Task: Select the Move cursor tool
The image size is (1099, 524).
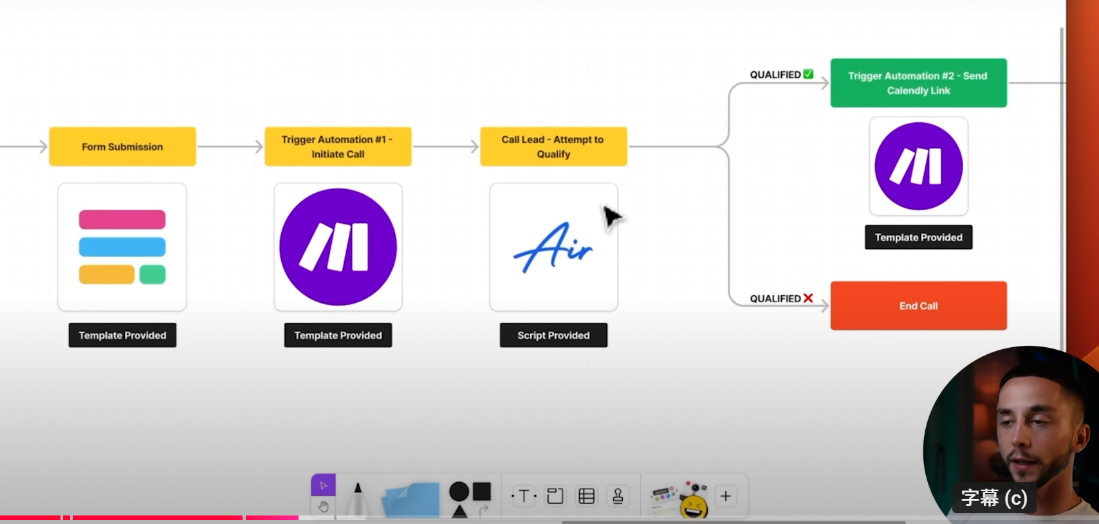Action: click(x=323, y=485)
